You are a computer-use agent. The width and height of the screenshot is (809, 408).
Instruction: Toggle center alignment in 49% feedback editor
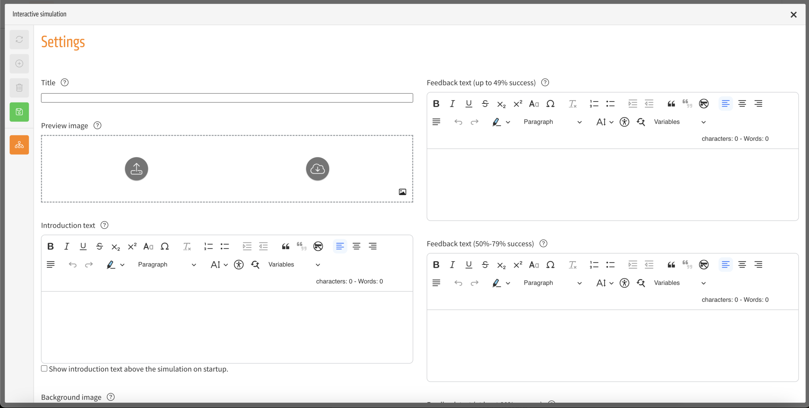point(742,104)
